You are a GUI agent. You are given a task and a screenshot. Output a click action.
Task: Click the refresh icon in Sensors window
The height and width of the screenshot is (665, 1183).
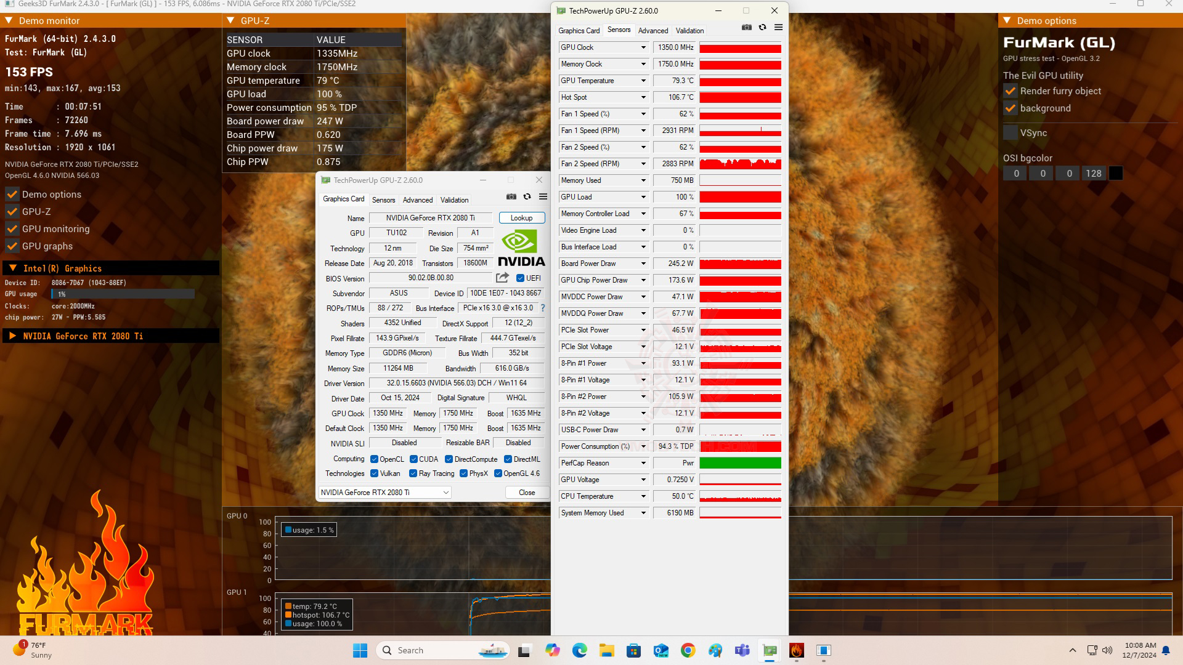pyautogui.click(x=762, y=28)
